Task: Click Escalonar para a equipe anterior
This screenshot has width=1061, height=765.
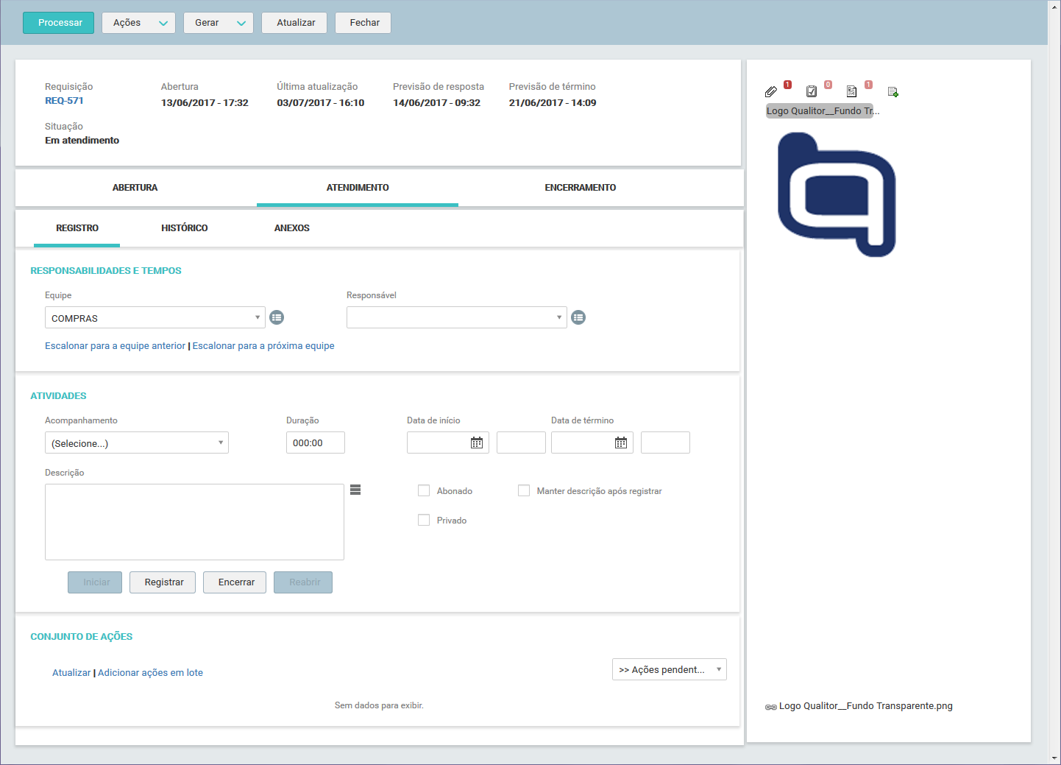Action: click(x=115, y=346)
